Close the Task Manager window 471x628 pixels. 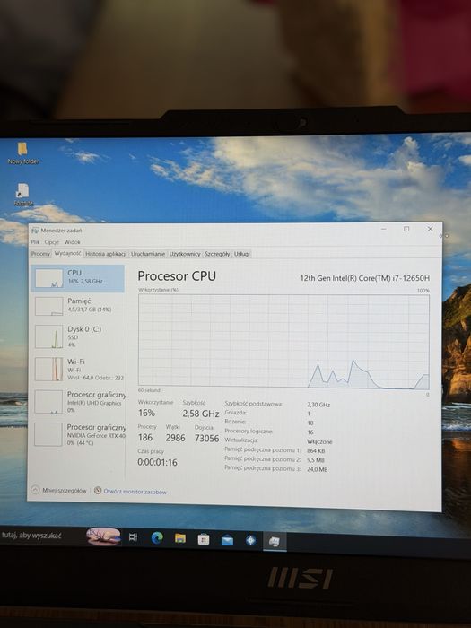430,229
